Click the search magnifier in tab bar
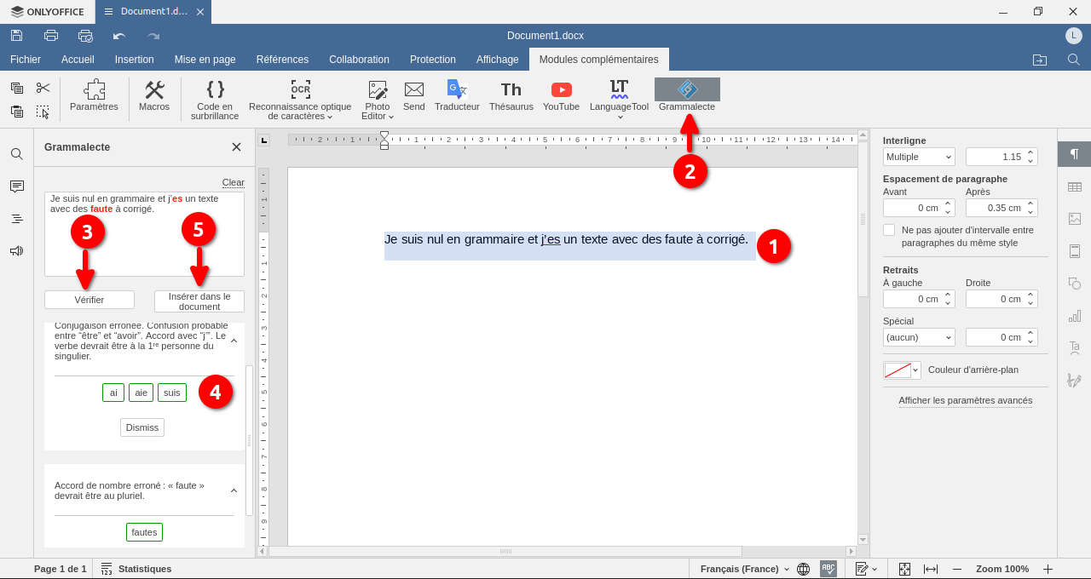This screenshot has height=579, width=1091. 1074,60
